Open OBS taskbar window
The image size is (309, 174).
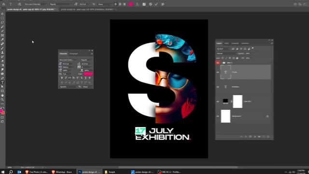point(169,172)
